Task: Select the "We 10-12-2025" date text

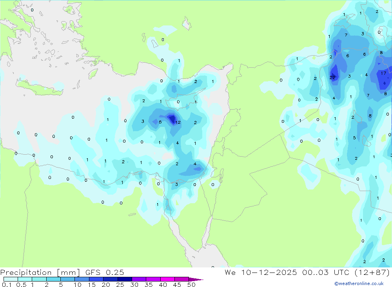Action: click(261, 272)
